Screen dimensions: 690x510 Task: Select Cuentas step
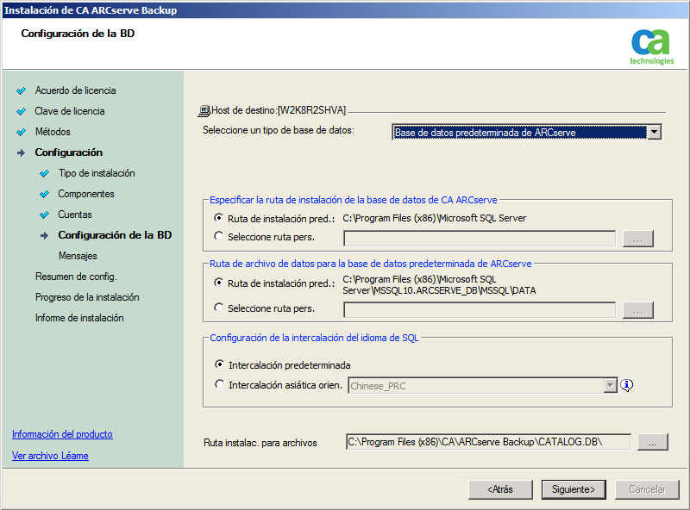(x=75, y=215)
